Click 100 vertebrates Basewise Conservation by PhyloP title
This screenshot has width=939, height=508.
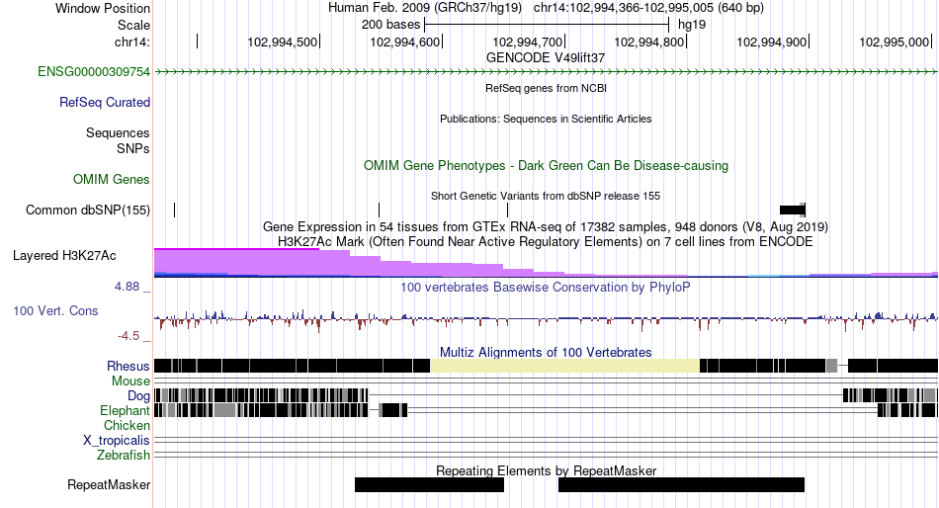point(546,288)
